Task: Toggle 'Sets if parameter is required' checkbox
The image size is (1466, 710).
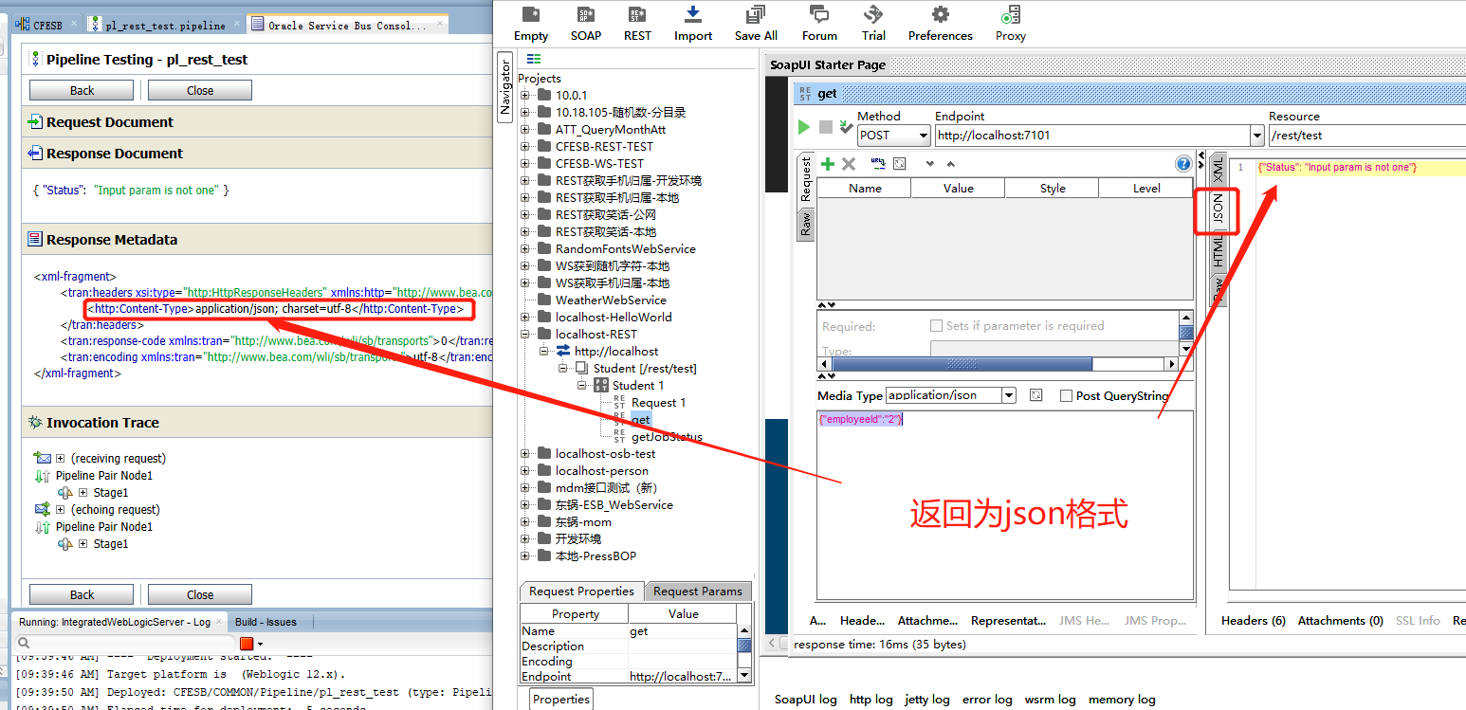Action: 936,326
